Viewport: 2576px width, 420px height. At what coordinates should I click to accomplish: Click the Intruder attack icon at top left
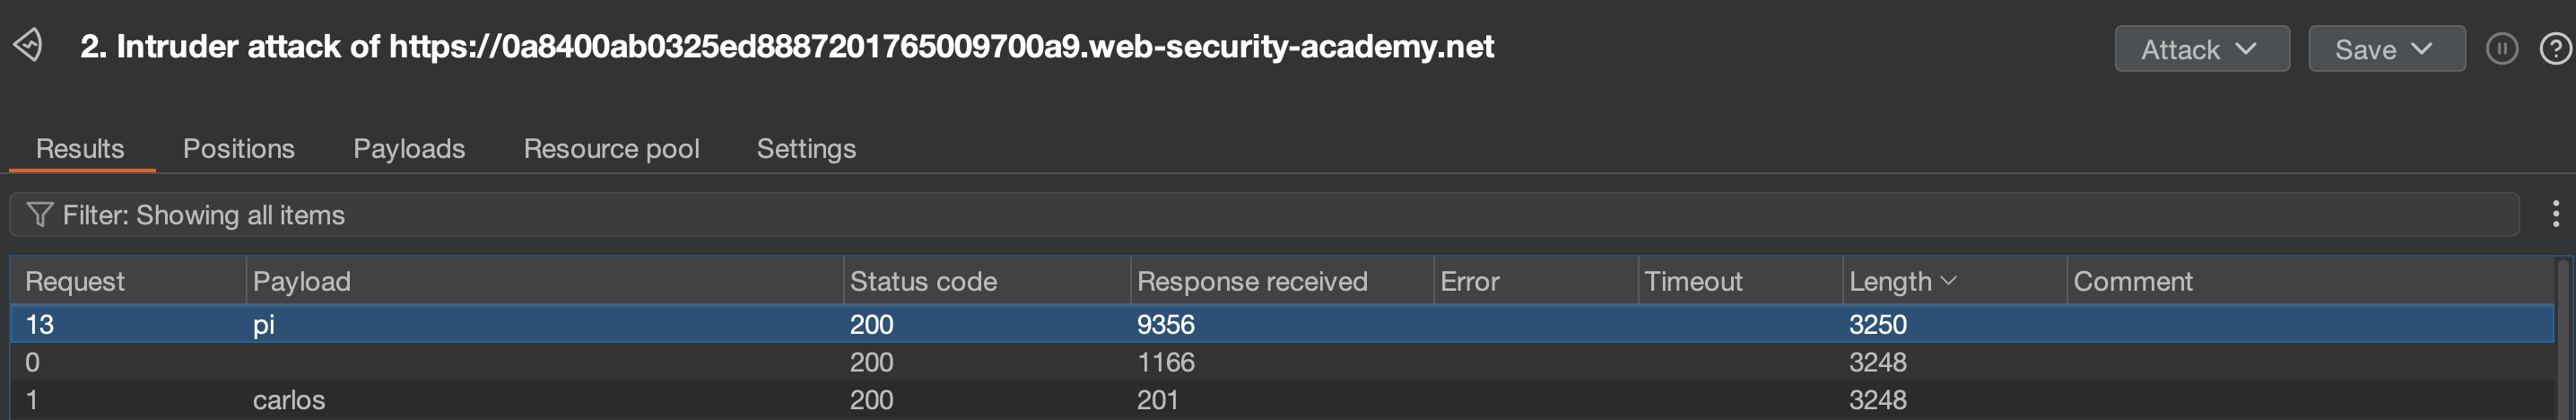(28, 45)
